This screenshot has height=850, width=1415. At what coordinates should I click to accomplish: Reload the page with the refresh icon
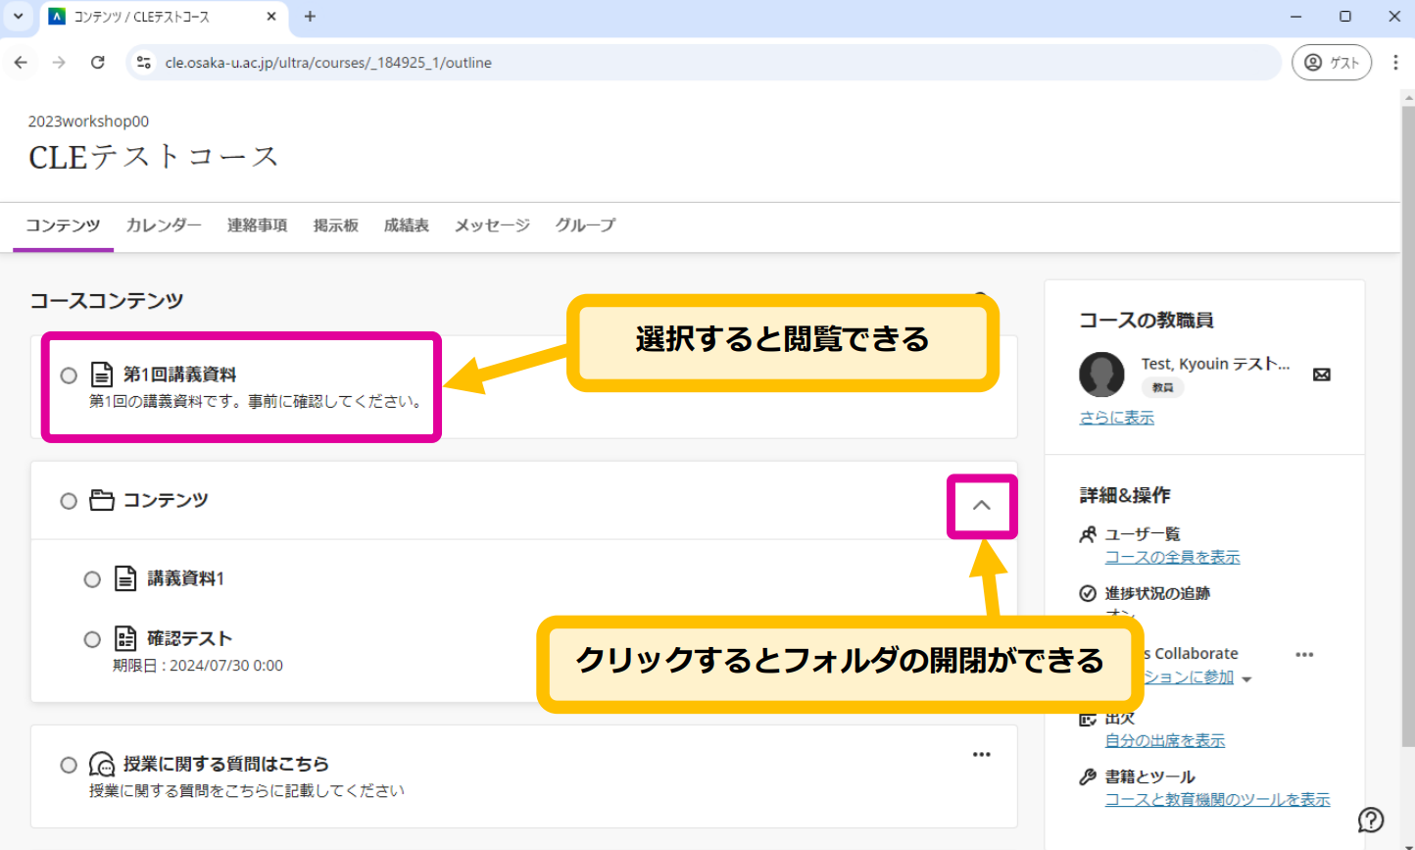click(97, 63)
